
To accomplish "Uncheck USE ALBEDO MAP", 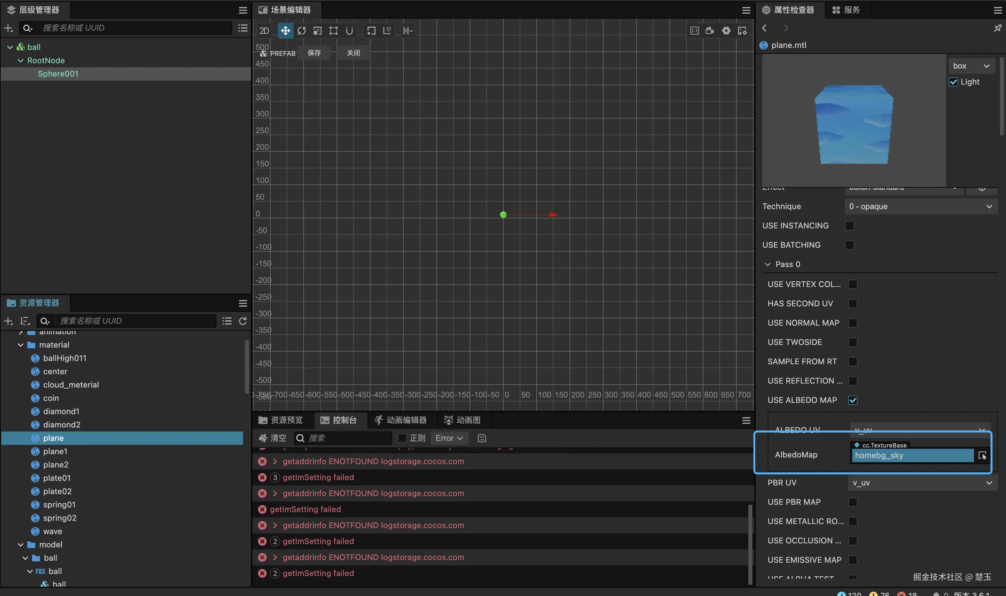I will click(x=853, y=400).
